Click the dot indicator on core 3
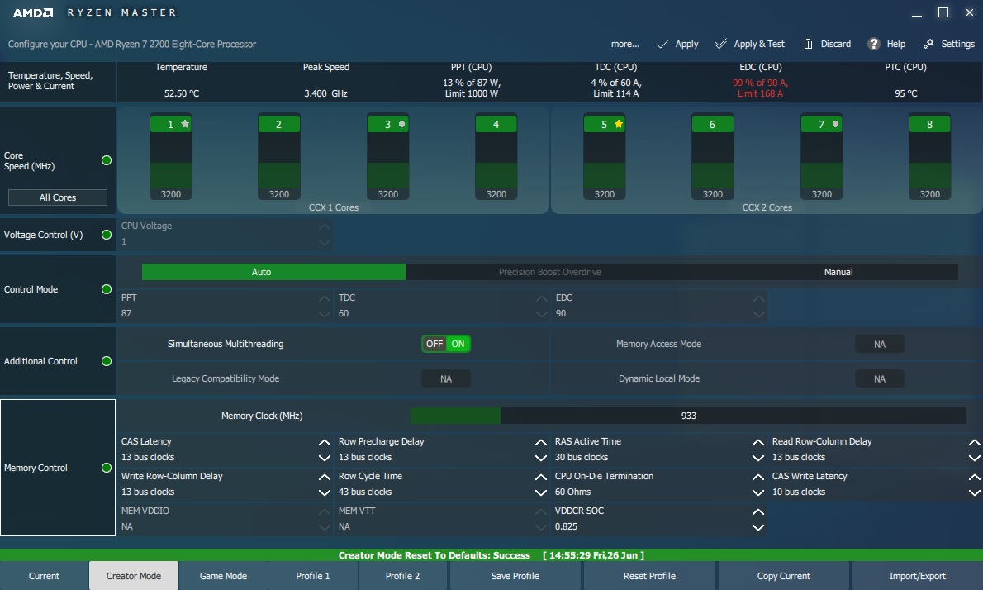The width and height of the screenshot is (983, 590). pyautogui.click(x=401, y=124)
